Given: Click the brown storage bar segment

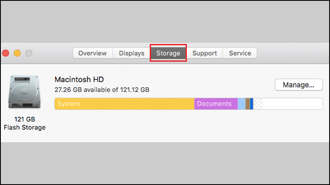Looking at the screenshot, I should [x=247, y=104].
